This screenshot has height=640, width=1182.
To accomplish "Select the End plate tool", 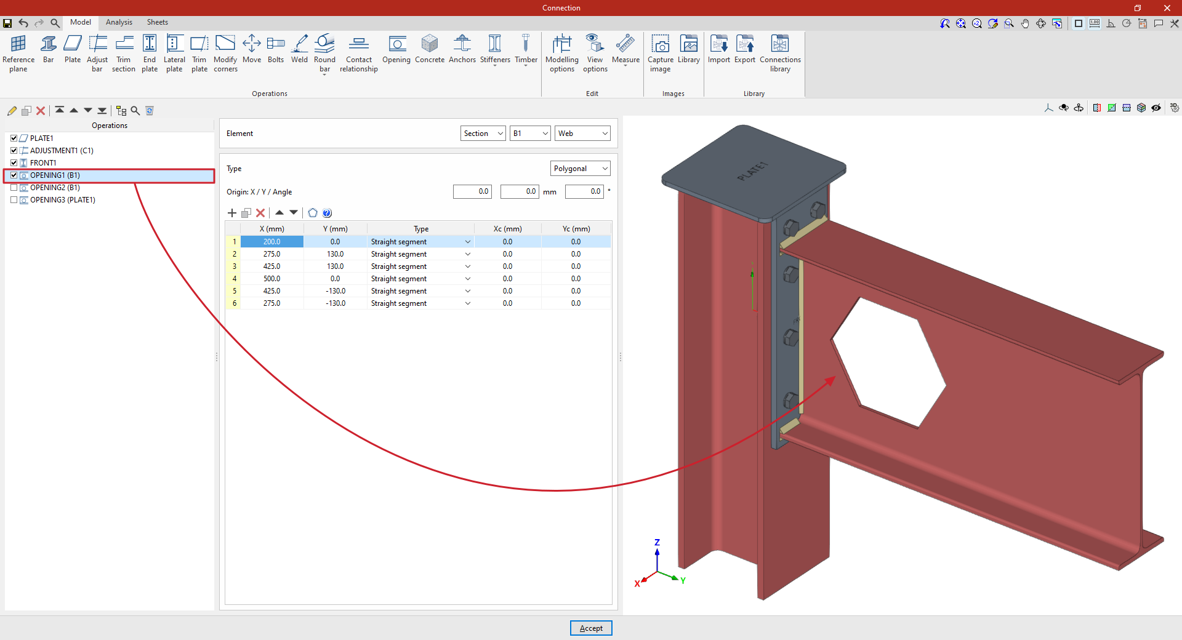I will 150,53.
